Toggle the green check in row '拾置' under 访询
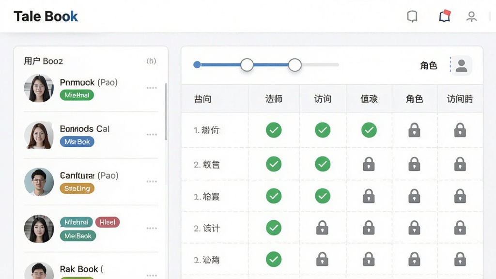 (x=323, y=196)
